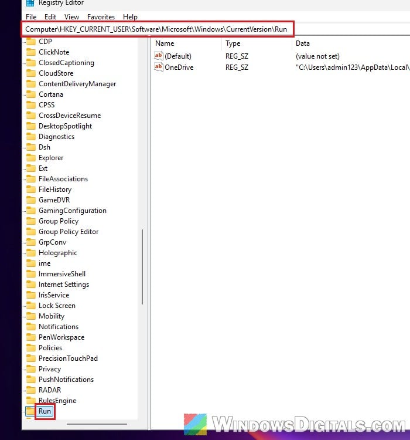Click the GrpConv folder icon

[x=31, y=242]
